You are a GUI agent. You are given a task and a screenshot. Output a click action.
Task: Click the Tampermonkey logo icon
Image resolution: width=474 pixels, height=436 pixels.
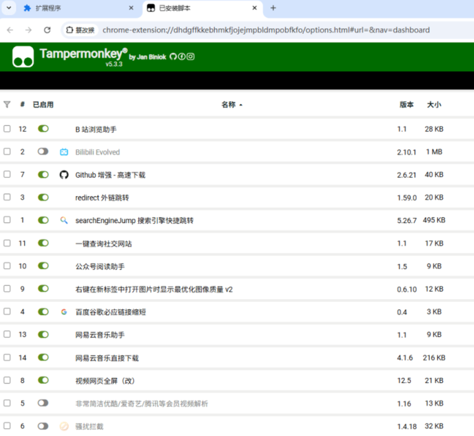click(x=23, y=57)
